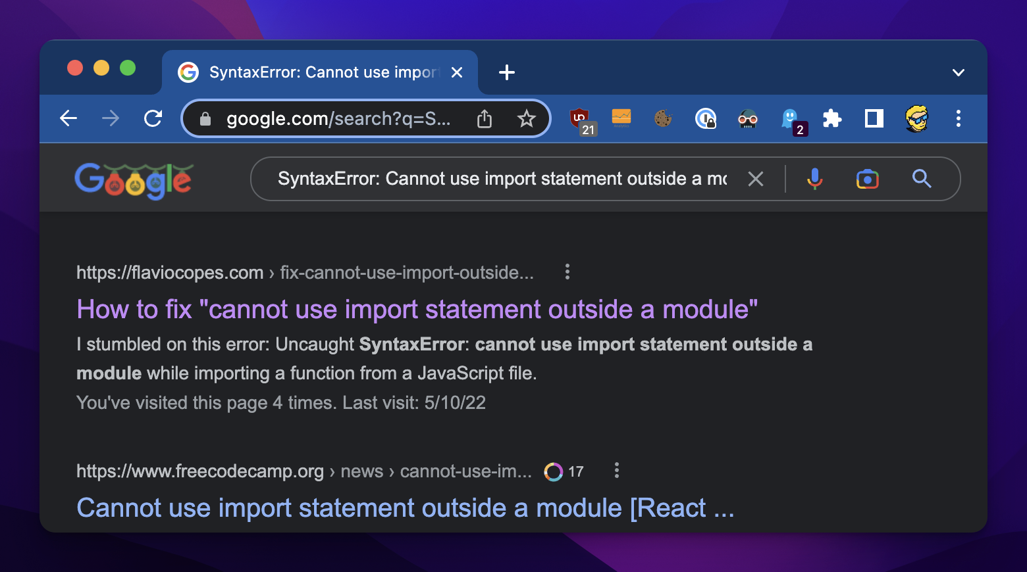Viewport: 1027px width, 572px height.
Task: Search by image with camera icon
Action: pyautogui.click(x=867, y=179)
